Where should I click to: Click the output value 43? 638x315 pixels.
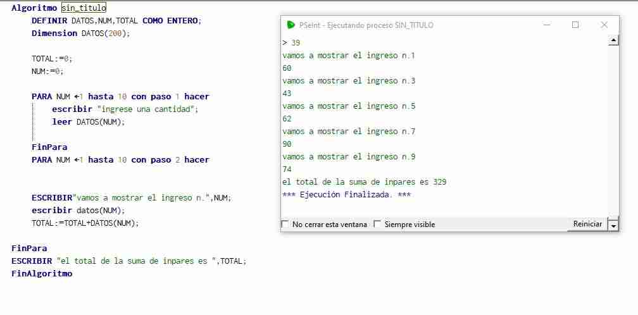coord(287,94)
